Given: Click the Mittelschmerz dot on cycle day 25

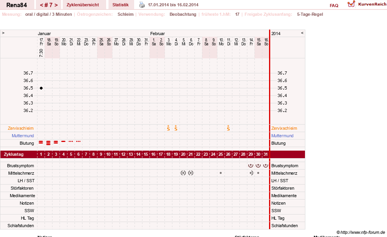Looking at the screenshot, I should click(x=221, y=173).
